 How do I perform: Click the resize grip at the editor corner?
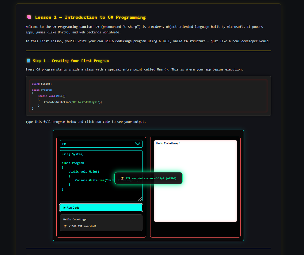click(140, 198)
